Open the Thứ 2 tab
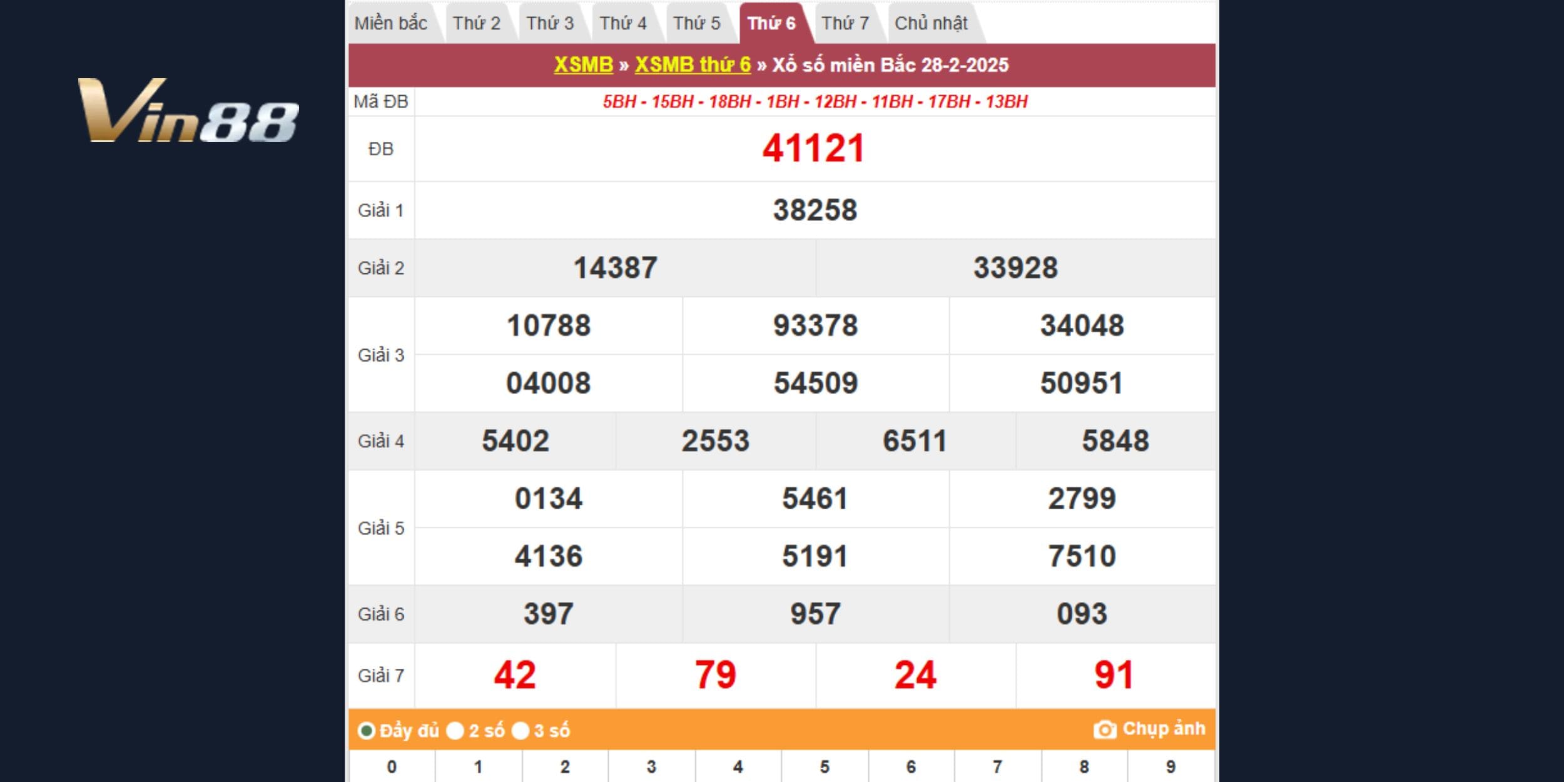 (477, 24)
